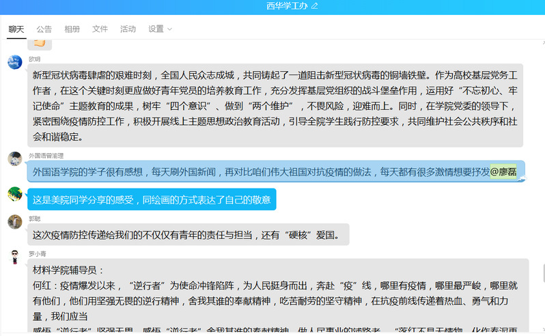Open the 相册 tab
Screen dimensions: 545x336
click(72, 29)
